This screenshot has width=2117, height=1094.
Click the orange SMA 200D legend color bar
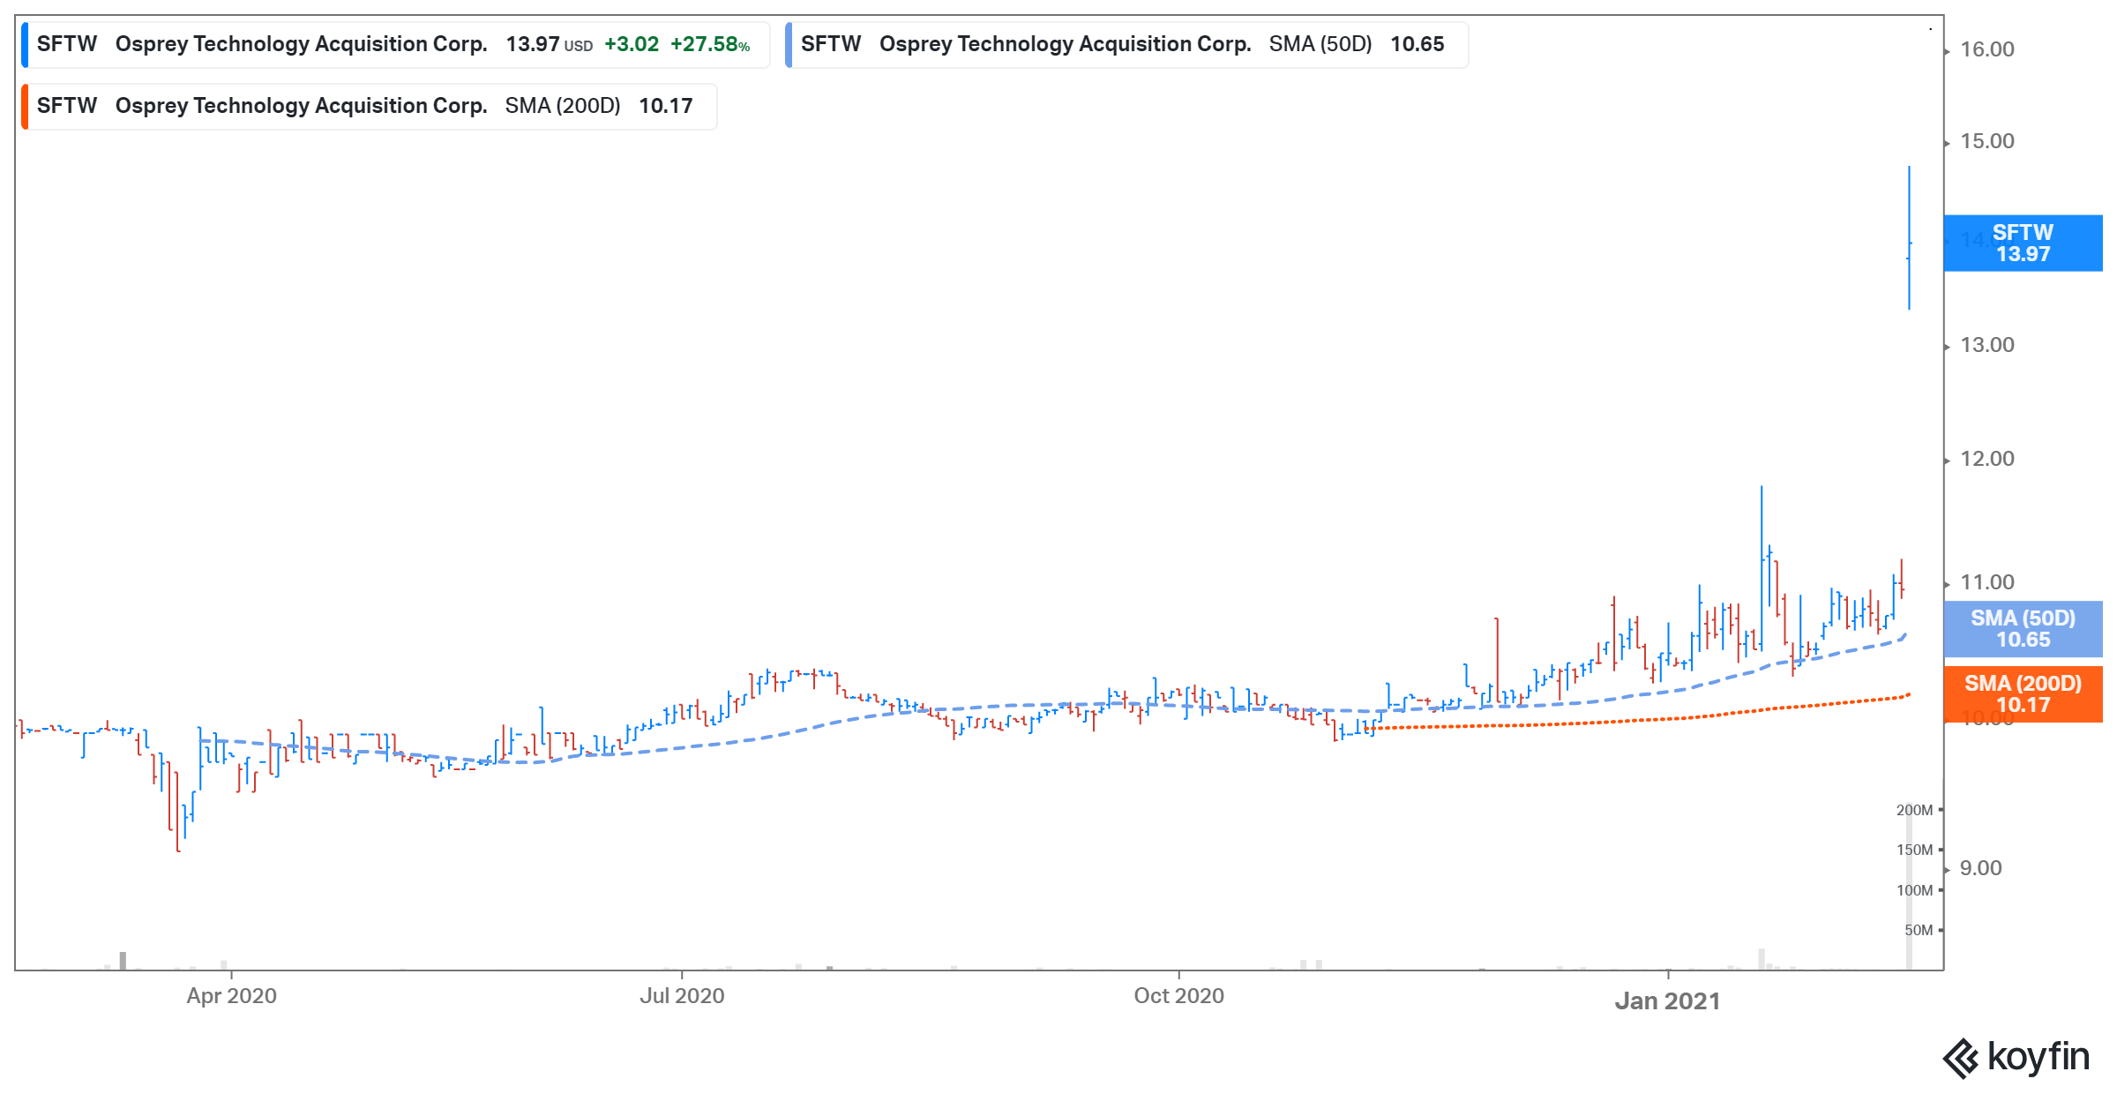point(25,107)
